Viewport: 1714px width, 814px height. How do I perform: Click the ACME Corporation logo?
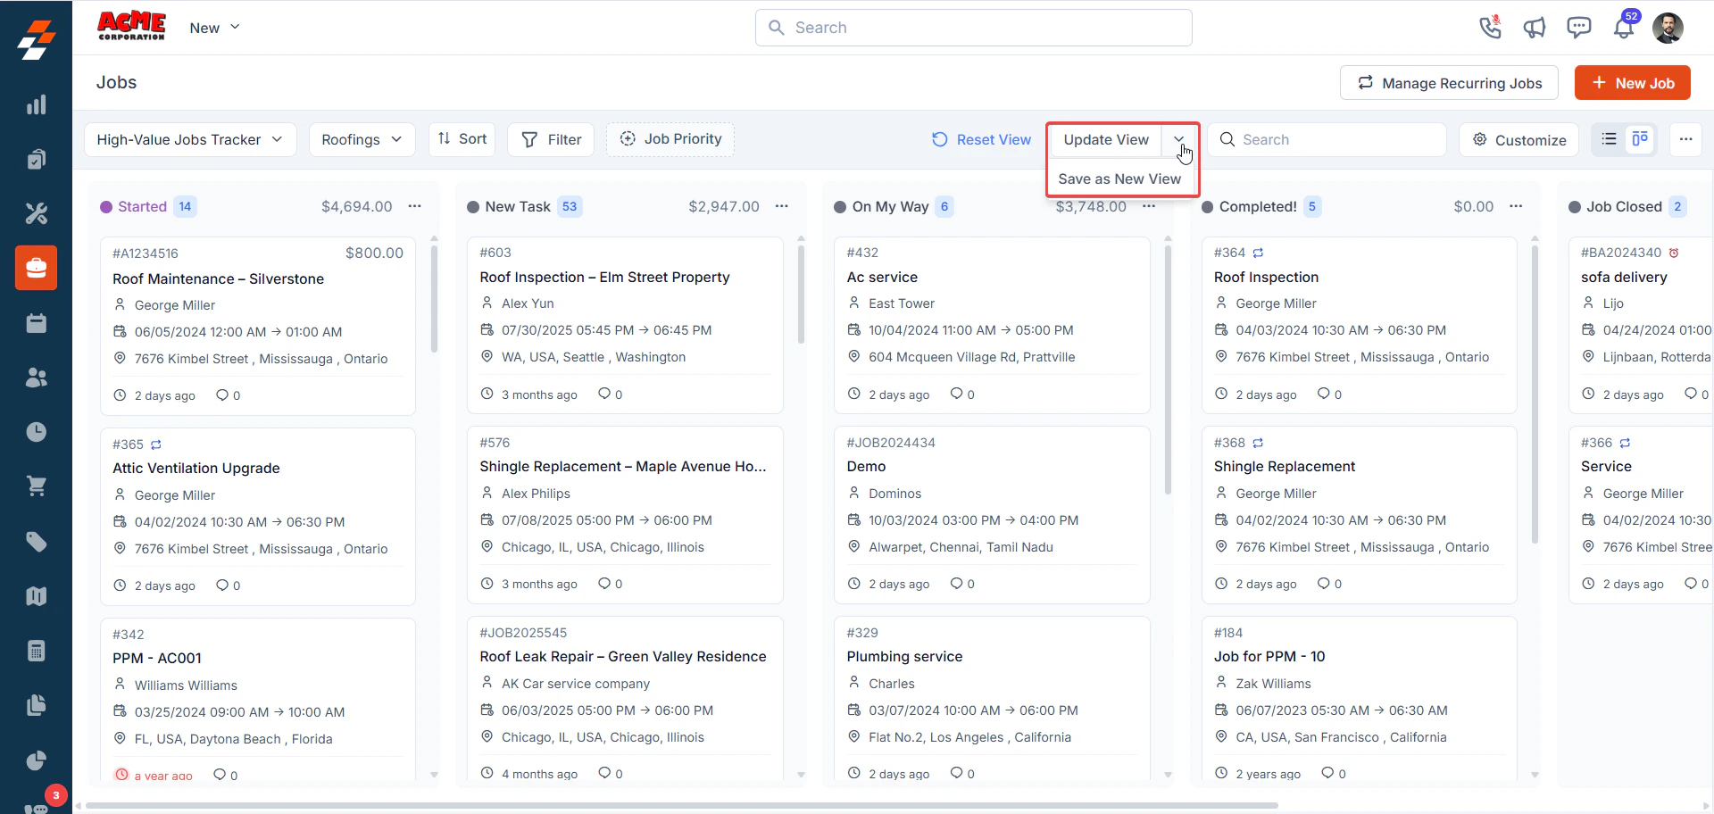coord(131,26)
